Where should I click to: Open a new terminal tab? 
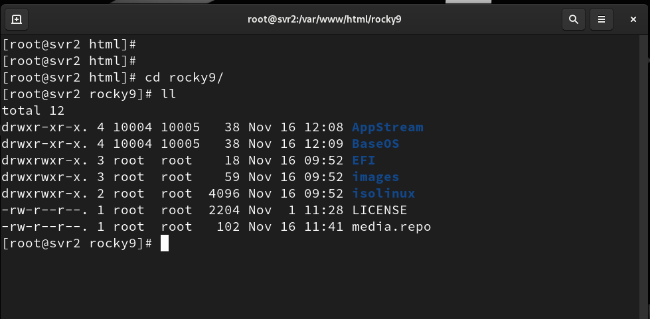(17, 19)
